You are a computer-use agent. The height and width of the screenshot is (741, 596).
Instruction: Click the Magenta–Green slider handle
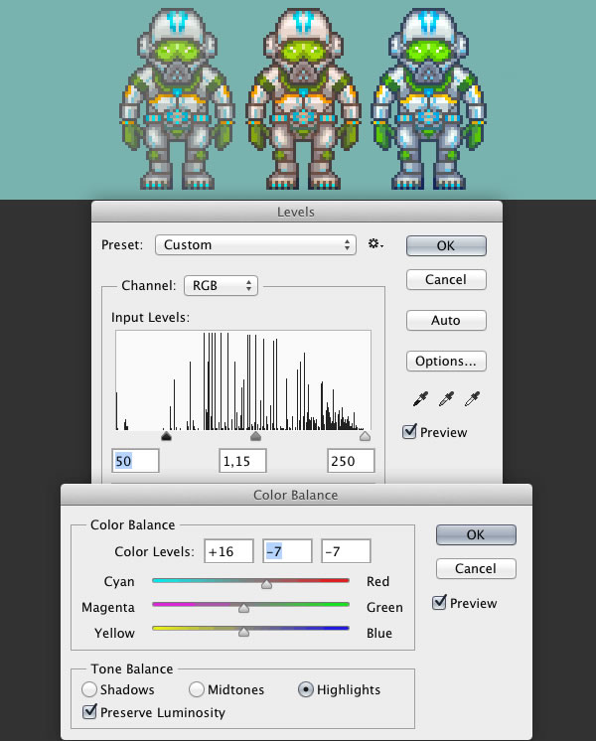(244, 608)
